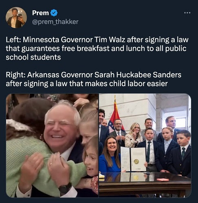The height and width of the screenshot is (203, 198).
Task: Open the right photo of the Arkansas bill signing
Action: click(x=145, y=145)
